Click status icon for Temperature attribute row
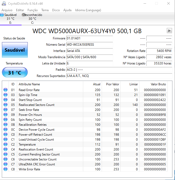This screenshot has height=180, width=175. point(5,144)
